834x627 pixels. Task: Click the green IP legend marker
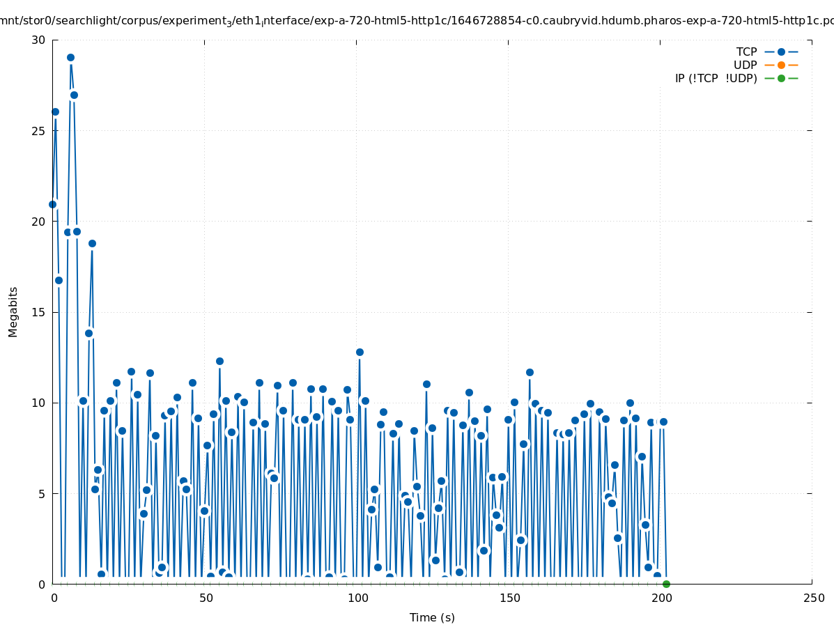click(x=781, y=78)
